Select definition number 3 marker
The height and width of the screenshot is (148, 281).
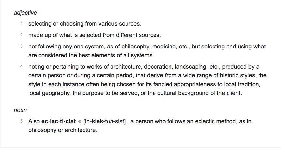pos(22,46)
